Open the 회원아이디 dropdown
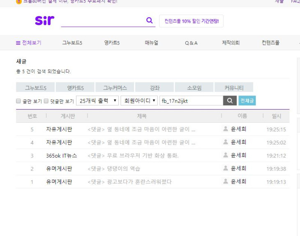The height and width of the screenshot is (236, 300). point(139,100)
